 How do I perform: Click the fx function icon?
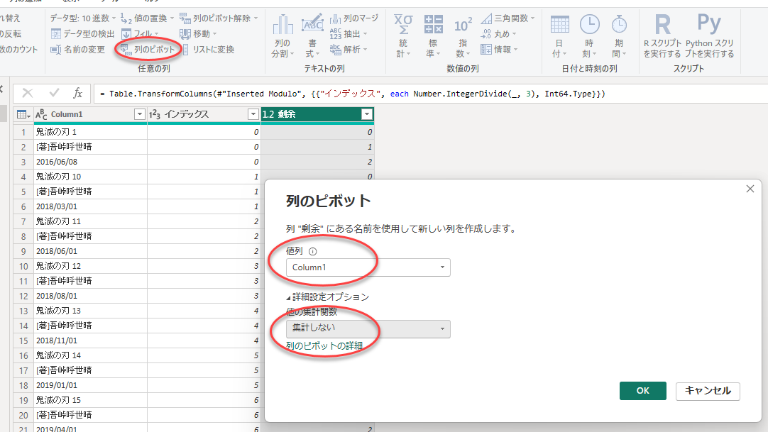[x=77, y=93]
